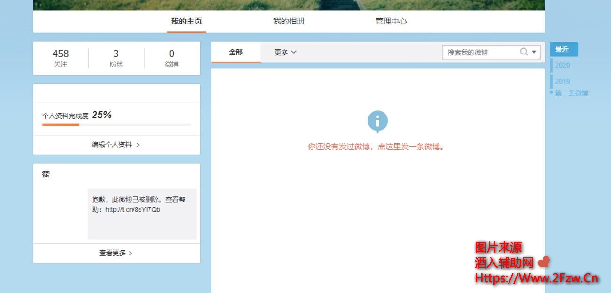
Task: Click the red heart watermark icon
Action: (x=543, y=262)
